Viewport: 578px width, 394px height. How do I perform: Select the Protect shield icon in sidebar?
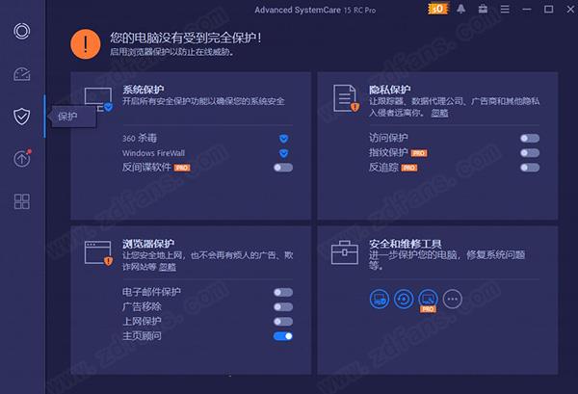[22, 117]
